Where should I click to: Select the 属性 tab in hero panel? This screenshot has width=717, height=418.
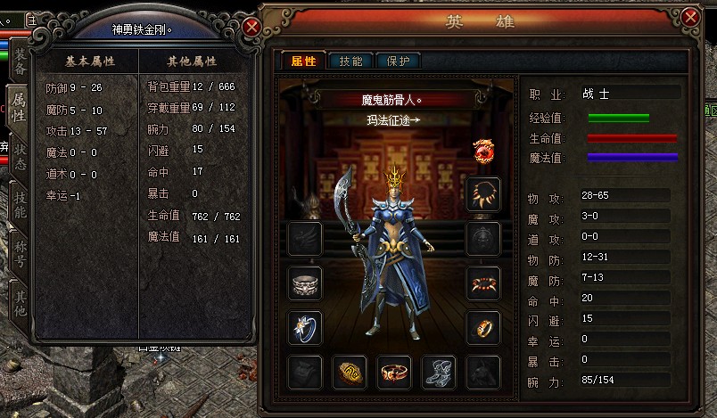click(303, 61)
